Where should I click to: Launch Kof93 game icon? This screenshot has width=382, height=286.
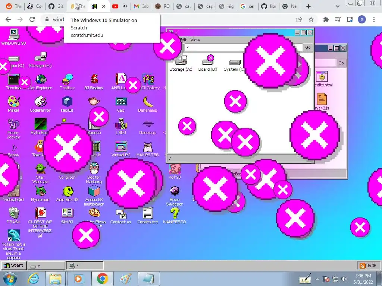(175, 171)
